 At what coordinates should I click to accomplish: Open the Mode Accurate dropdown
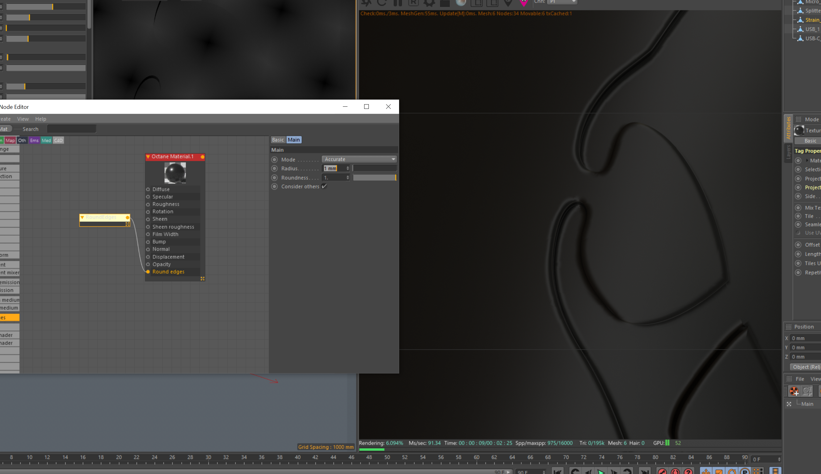click(x=359, y=159)
